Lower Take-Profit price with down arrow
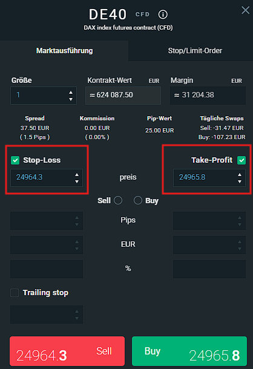 (x=240, y=181)
